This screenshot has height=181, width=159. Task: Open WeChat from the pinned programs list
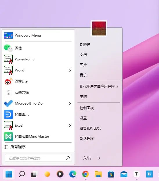(x=8, y=48)
